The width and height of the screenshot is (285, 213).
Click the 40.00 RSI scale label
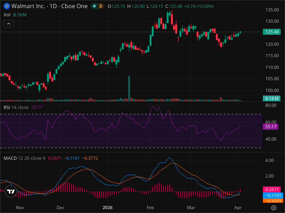point(271,139)
